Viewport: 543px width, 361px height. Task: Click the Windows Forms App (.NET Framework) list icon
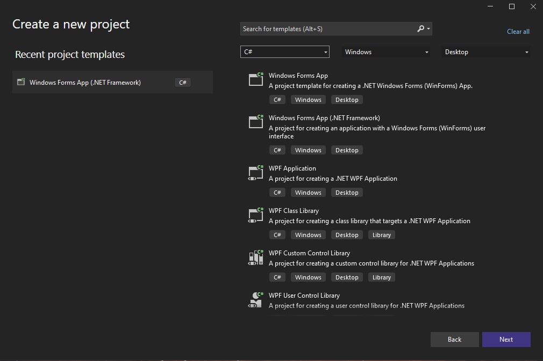point(256,122)
